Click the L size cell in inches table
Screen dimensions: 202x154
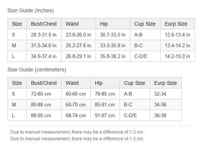17,56
